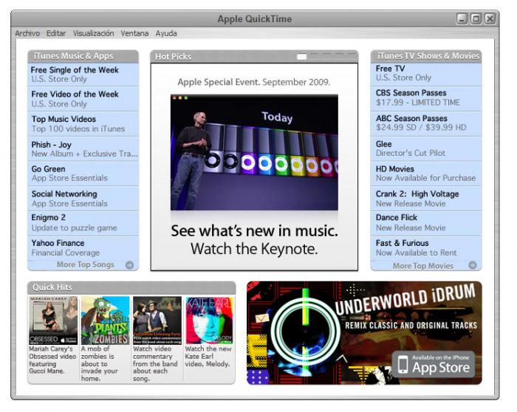517x412 pixels.
Task: Maximize the Apple QuickTime window
Action: [x=476, y=18]
